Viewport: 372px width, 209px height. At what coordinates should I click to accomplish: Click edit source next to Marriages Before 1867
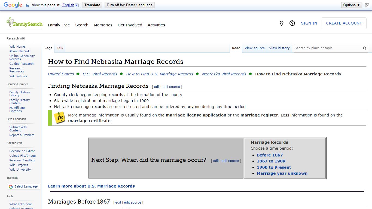(x=133, y=202)
